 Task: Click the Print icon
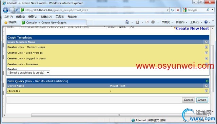pyautogui.click(x=153, y=22)
